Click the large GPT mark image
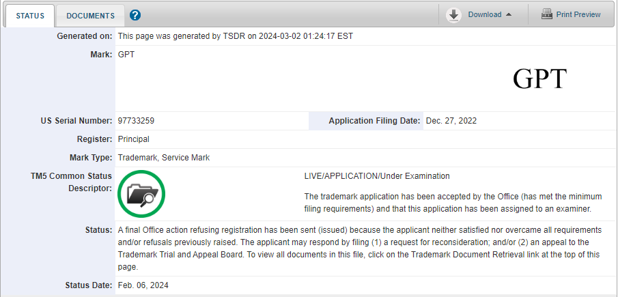Viewport: 618px width, 297px height. point(539,79)
